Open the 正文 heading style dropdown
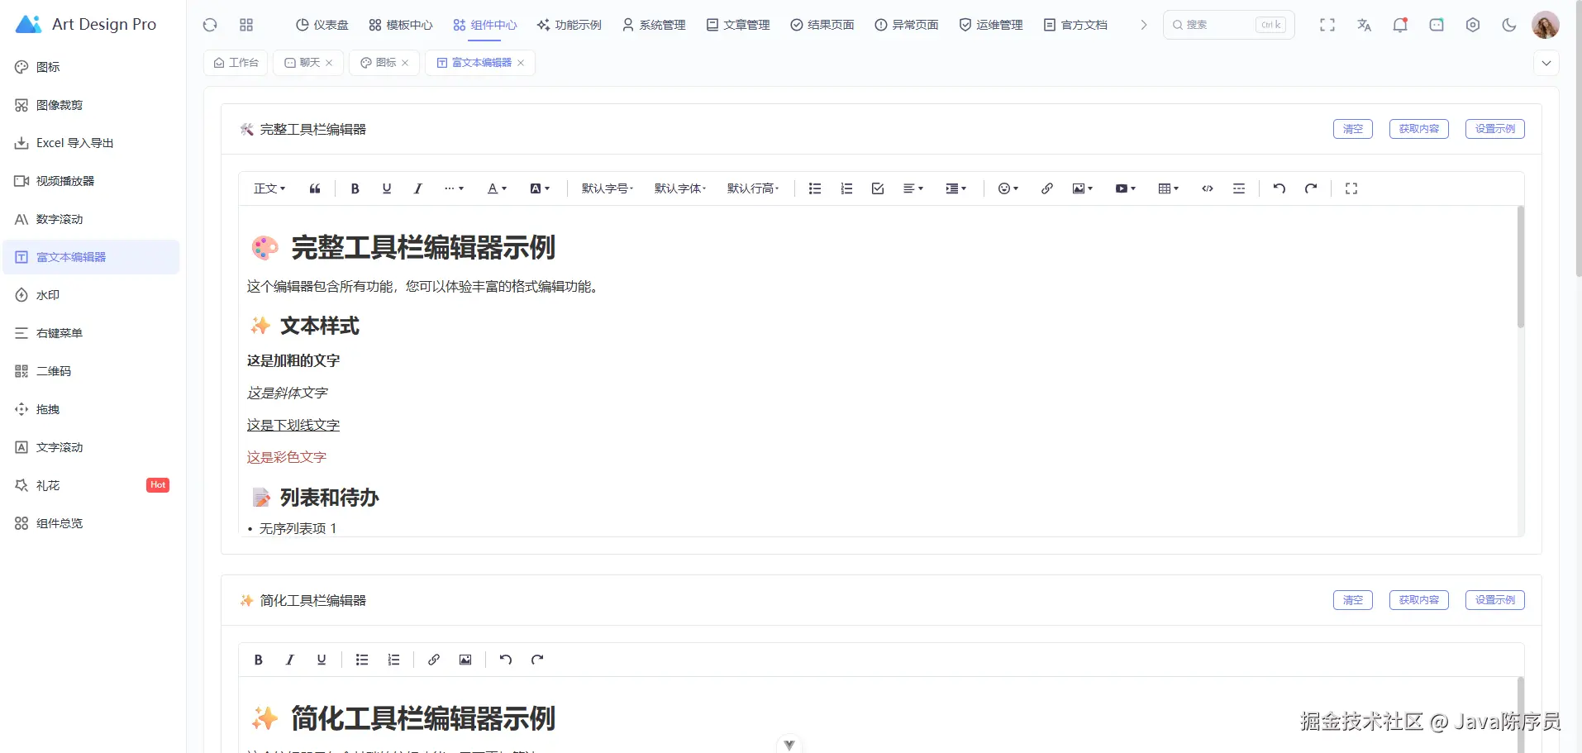The width and height of the screenshot is (1582, 753). pos(269,188)
